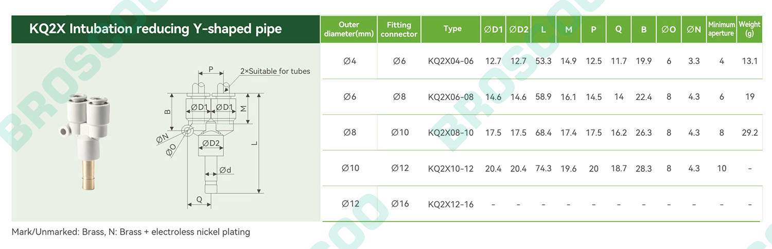
Task: Click the Outer diameter(mm) column header
Action: pos(349,29)
